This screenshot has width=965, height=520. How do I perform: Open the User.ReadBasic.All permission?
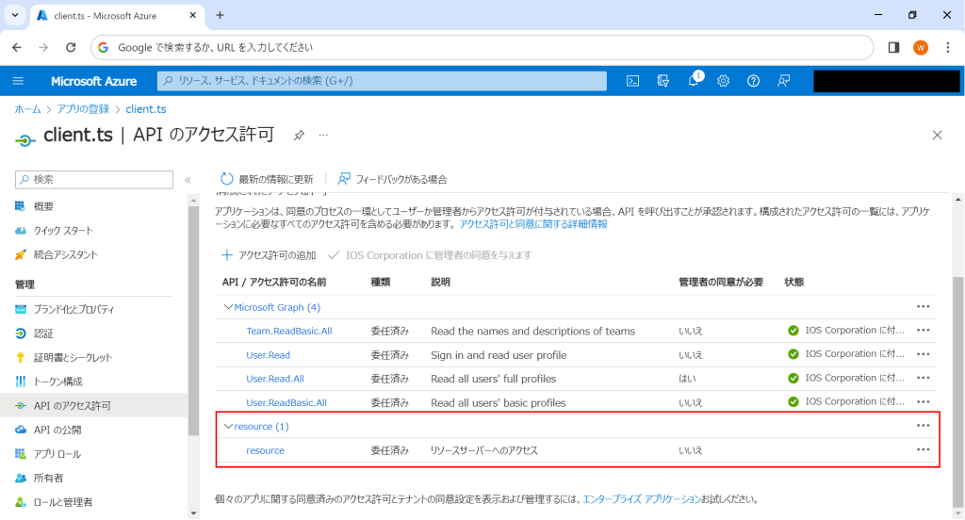point(286,402)
